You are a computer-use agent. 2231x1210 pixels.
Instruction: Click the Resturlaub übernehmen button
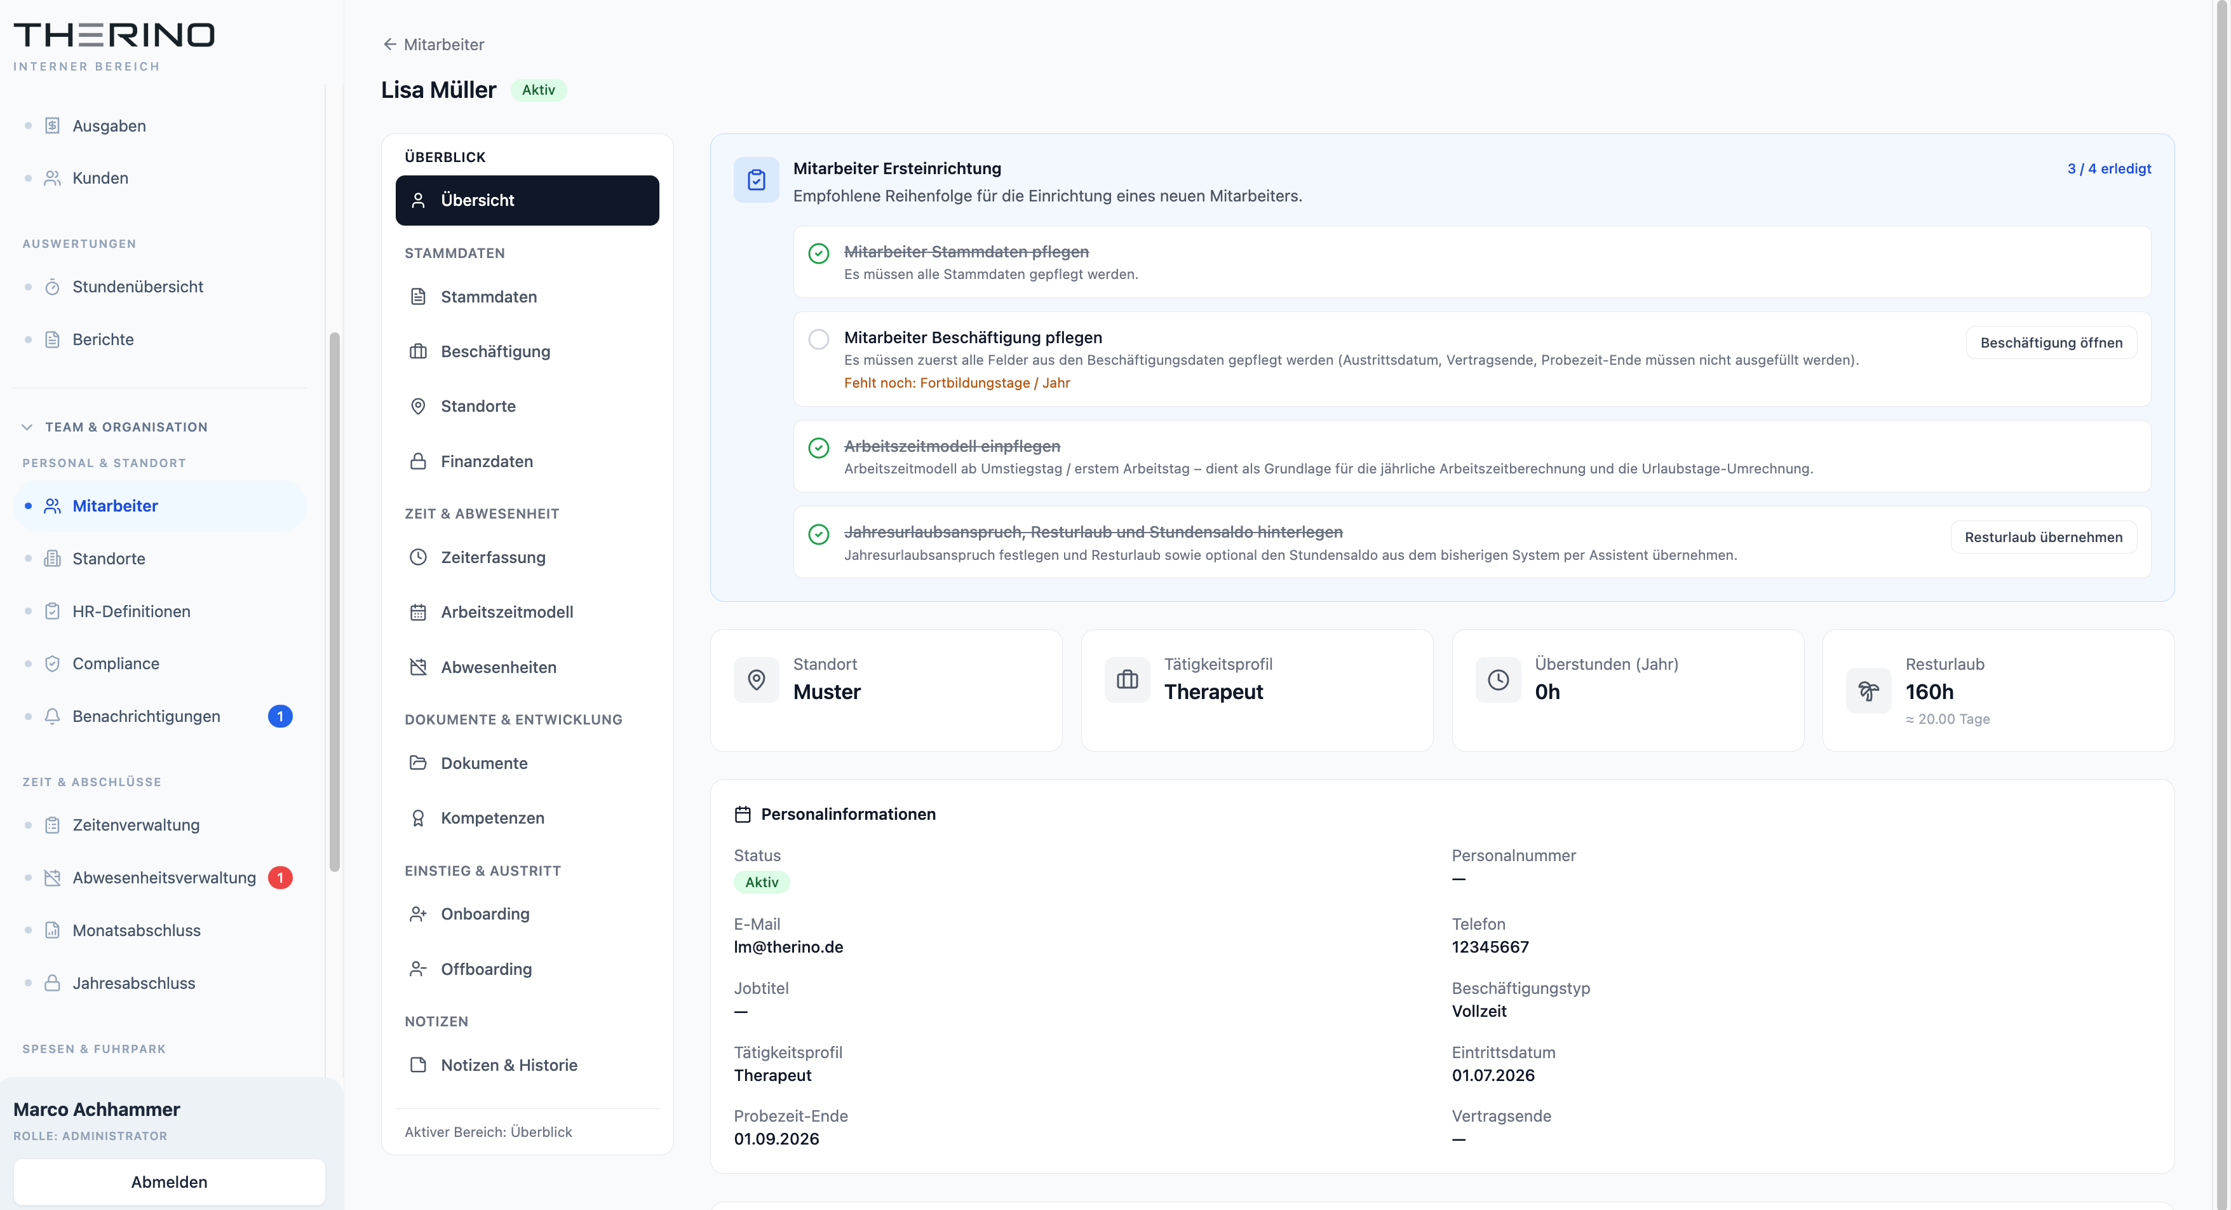click(2043, 537)
